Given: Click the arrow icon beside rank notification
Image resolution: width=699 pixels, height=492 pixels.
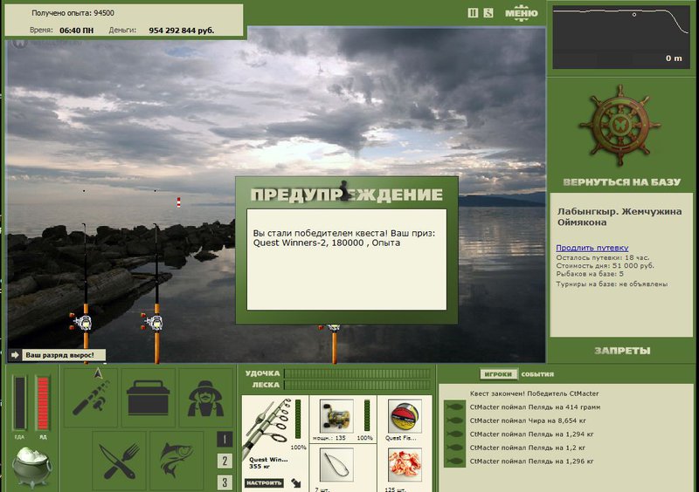Looking at the screenshot, I should 15,355.
